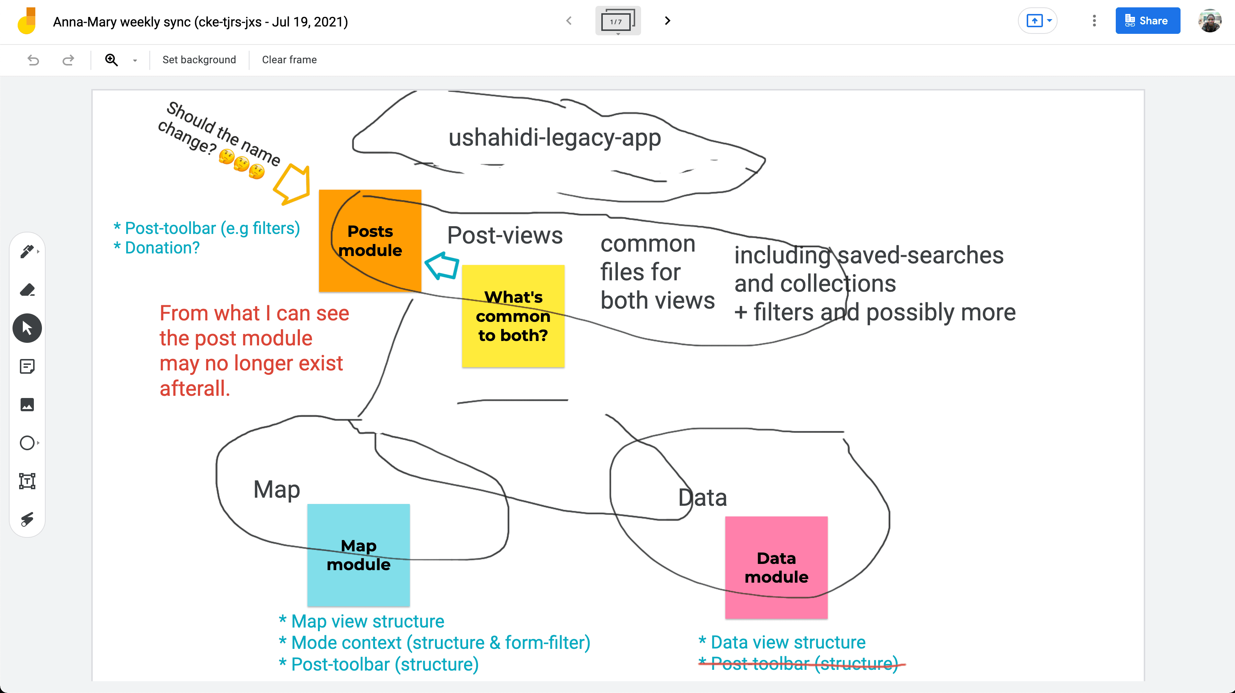Select the Eraser tool
1235x693 pixels.
[27, 289]
